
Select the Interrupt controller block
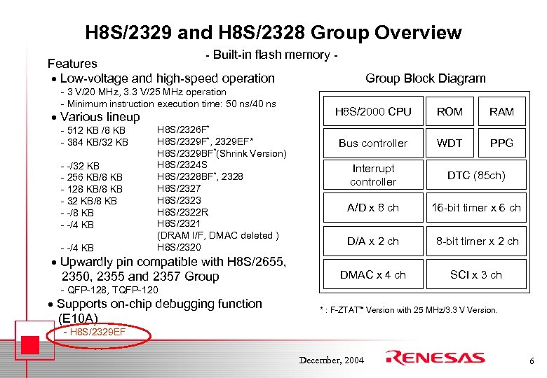pos(373,175)
